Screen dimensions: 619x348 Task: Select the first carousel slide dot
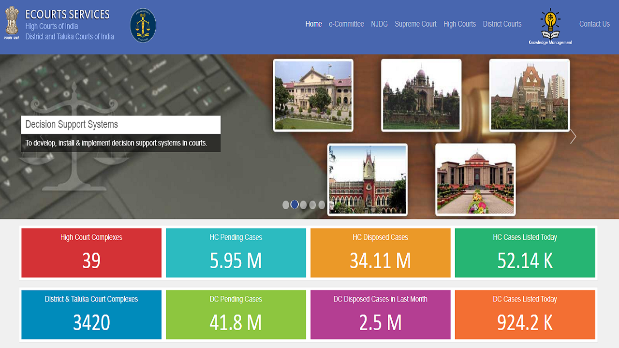point(286,205)
